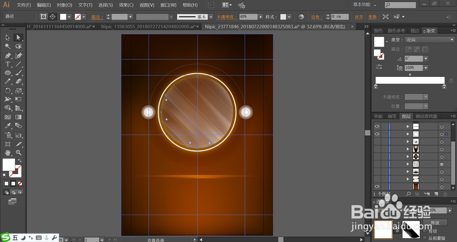Open the 基本 brush definition dropdown
Screen dimensions: 457x242
click(x=211, y=17)
